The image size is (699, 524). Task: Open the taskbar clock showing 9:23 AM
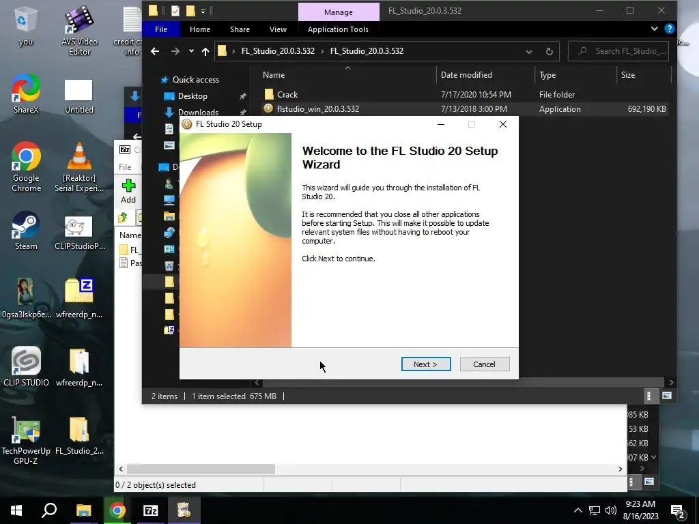click(x=640, y=510)
